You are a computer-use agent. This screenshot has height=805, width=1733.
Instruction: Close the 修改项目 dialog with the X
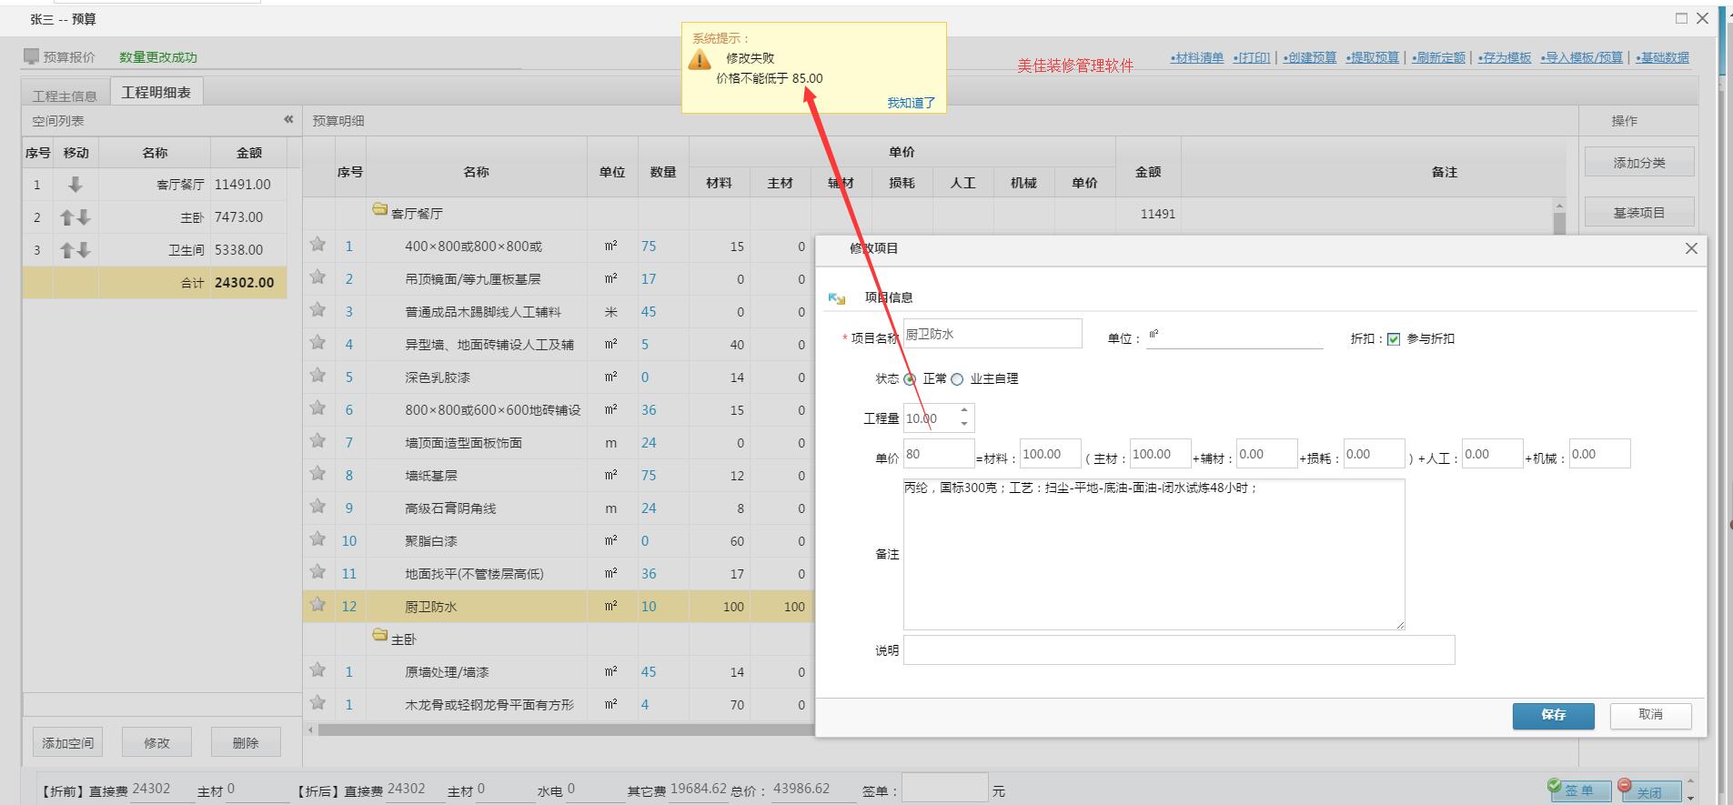pos(1691,248)
